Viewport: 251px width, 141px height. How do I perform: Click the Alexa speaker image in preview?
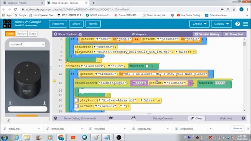pos(27,80)
